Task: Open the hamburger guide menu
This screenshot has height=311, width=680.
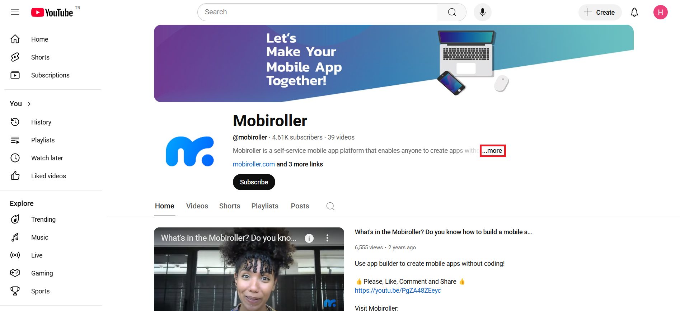Action: point(15,12)
